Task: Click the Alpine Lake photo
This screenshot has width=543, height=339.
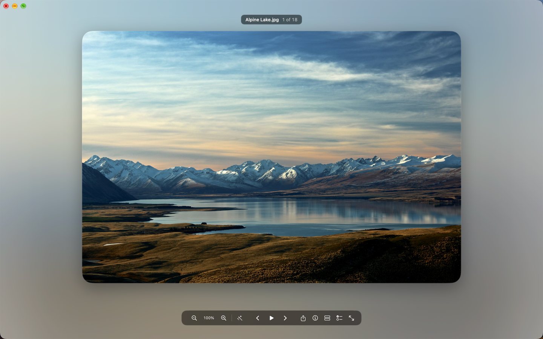Action: (271, 157)
